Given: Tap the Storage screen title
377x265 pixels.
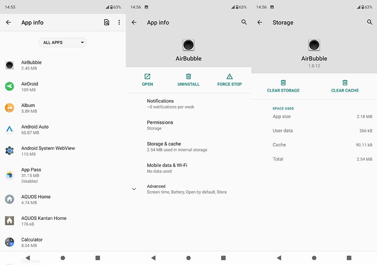Looking at the screenshot, I should pyautogui.click(x=283, y=22).
